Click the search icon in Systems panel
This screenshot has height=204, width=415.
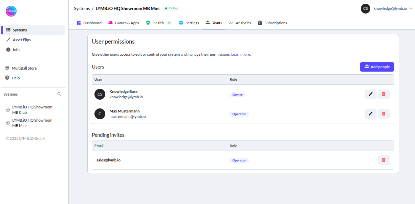59,94
